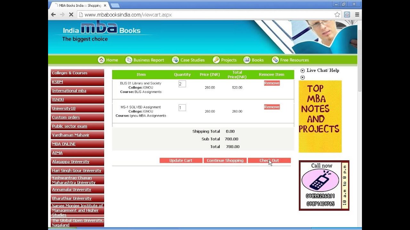Click the Business Report icon

coord(129,60)
